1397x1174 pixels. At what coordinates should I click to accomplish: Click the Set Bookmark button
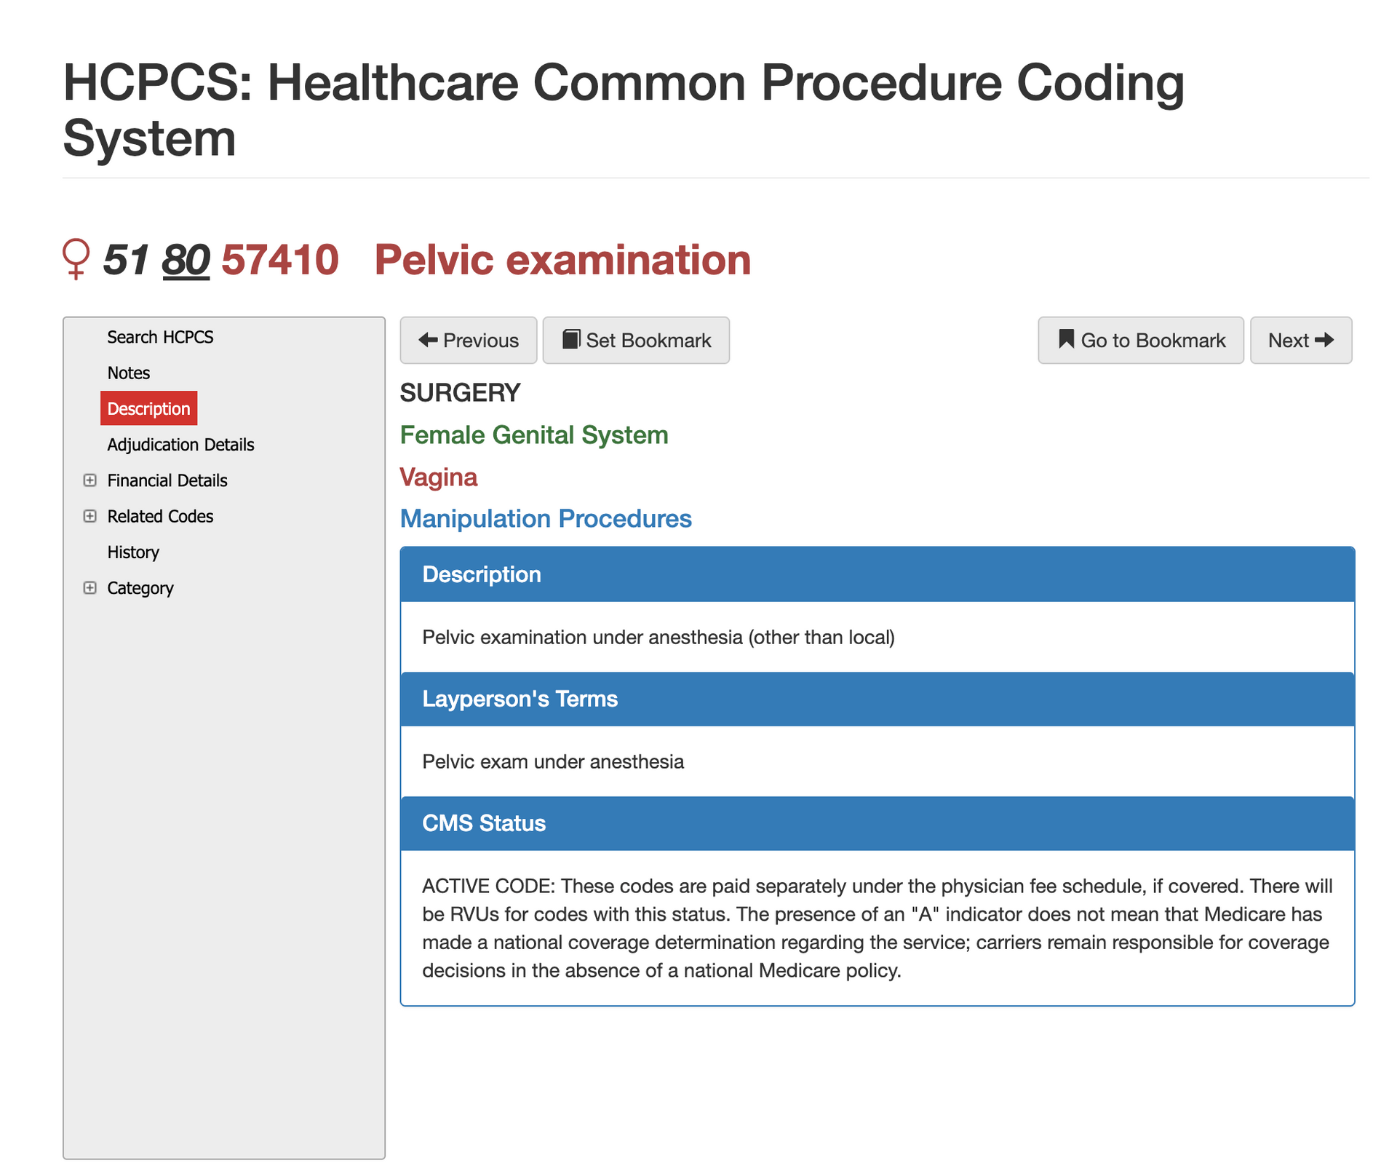pyautogui.click(x=637, y=340)
